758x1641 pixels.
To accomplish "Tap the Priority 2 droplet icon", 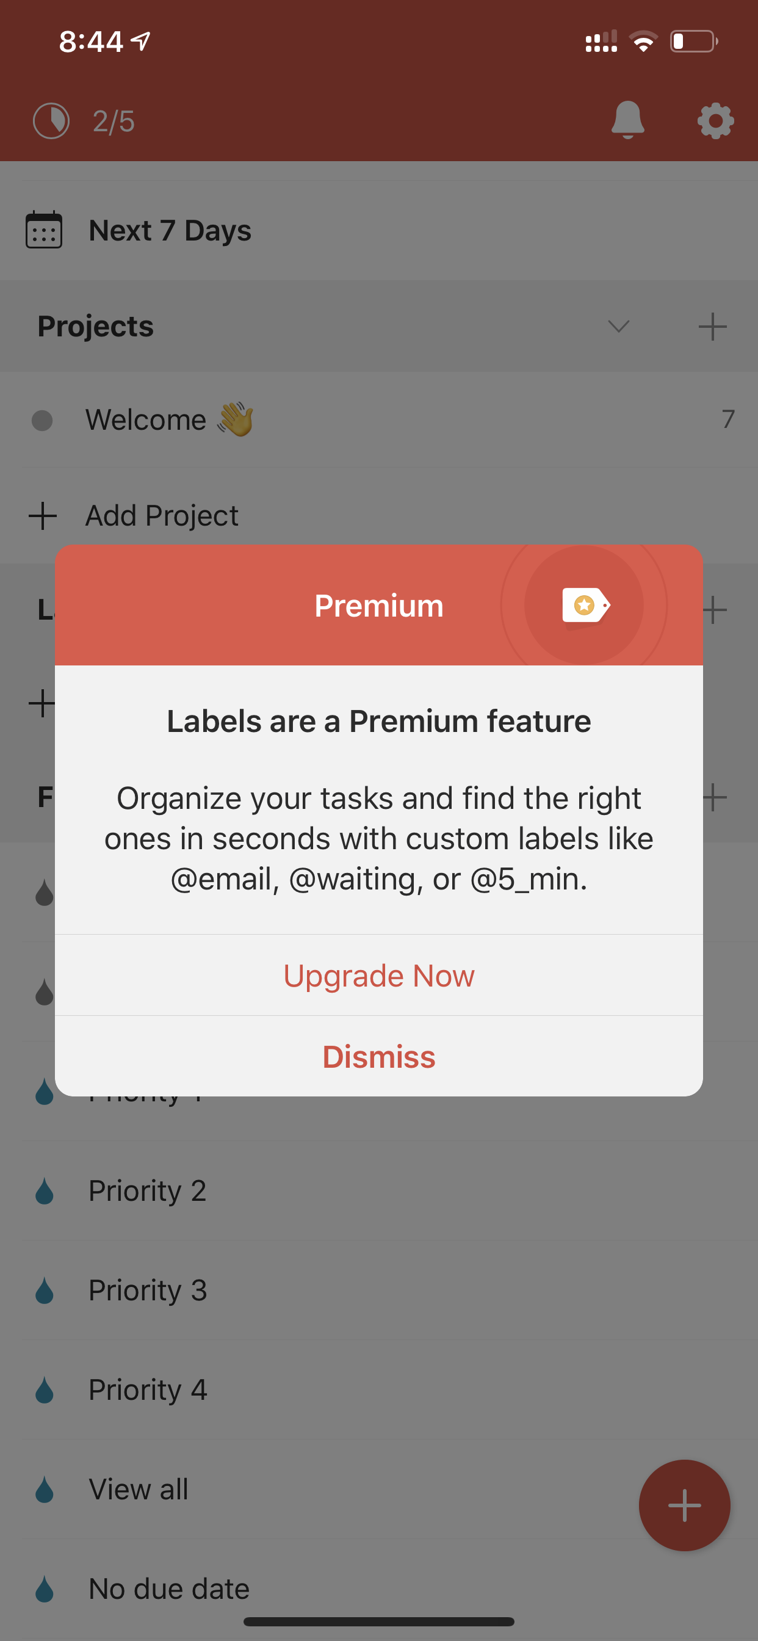I will coord(45,1190).
